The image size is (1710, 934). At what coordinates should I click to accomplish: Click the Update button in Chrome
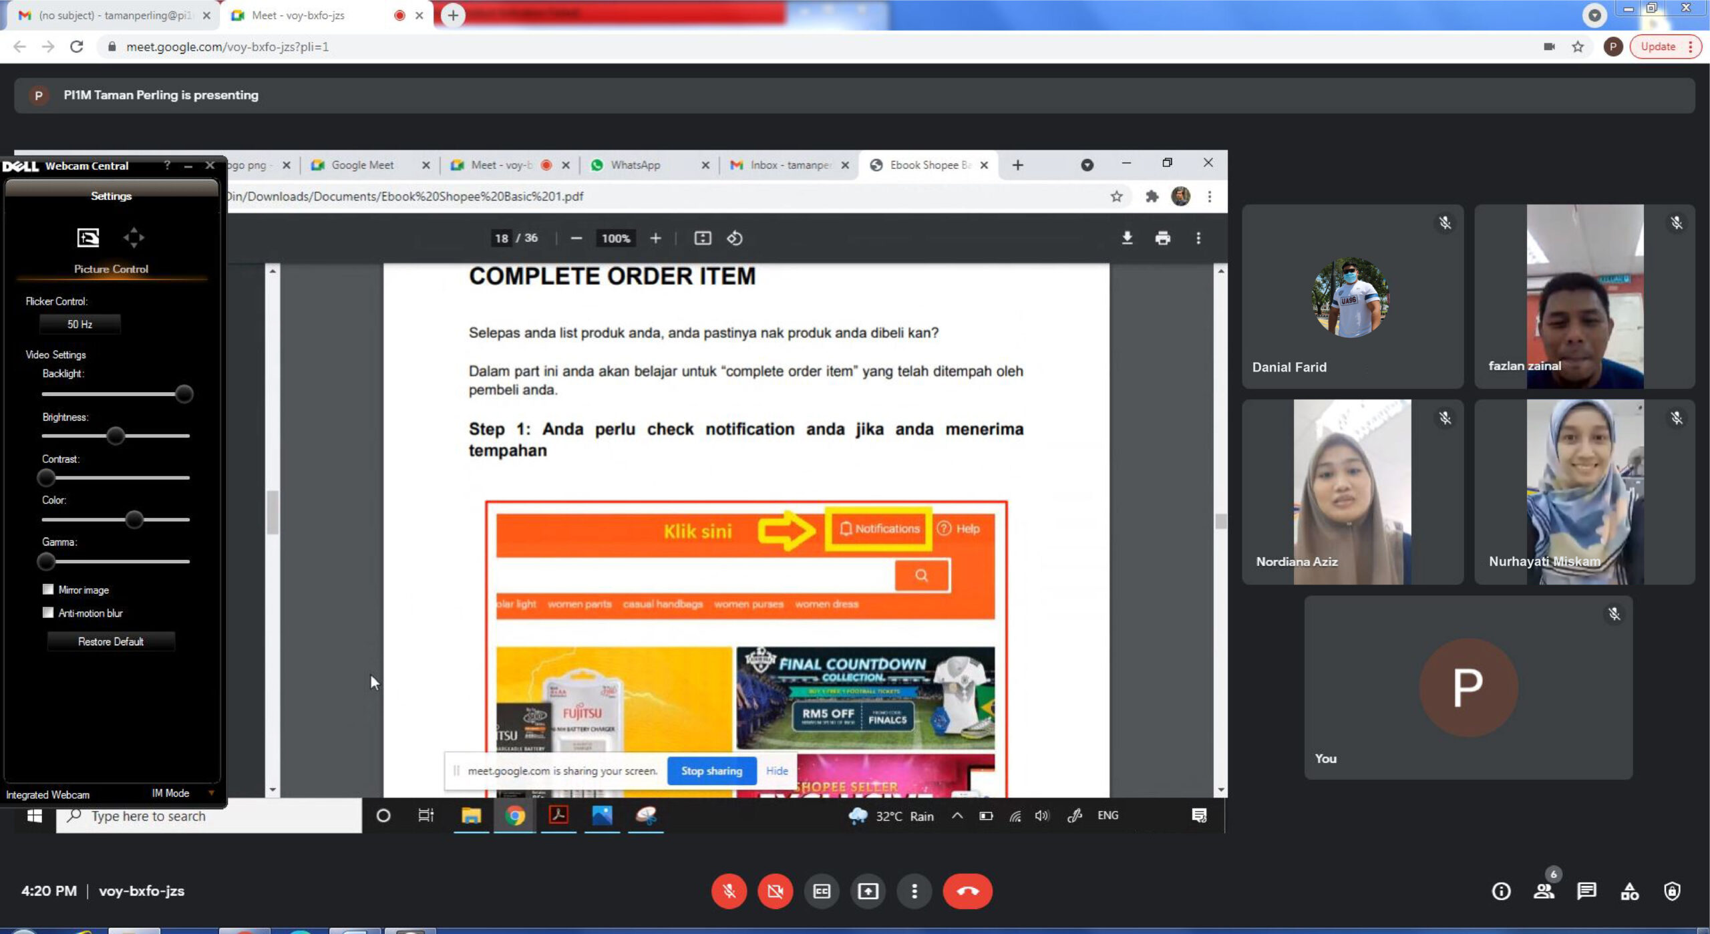pyautogui.click(x=1658, y=46)
